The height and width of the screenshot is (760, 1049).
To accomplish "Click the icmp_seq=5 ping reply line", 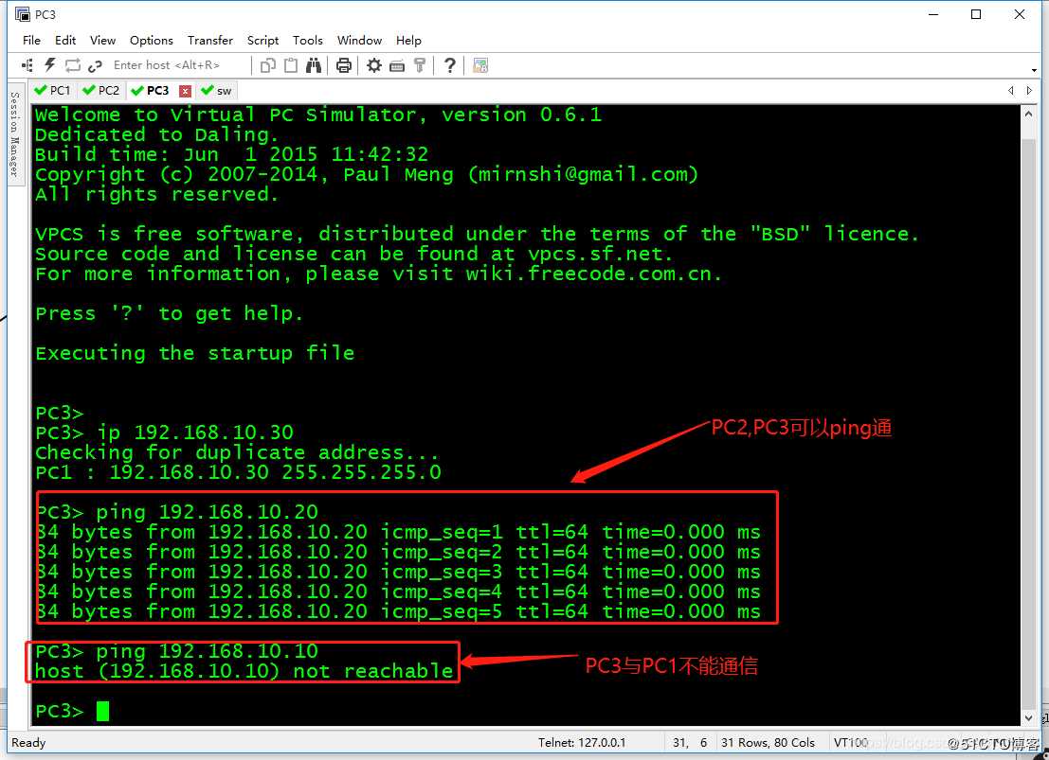I will [399, 611].
